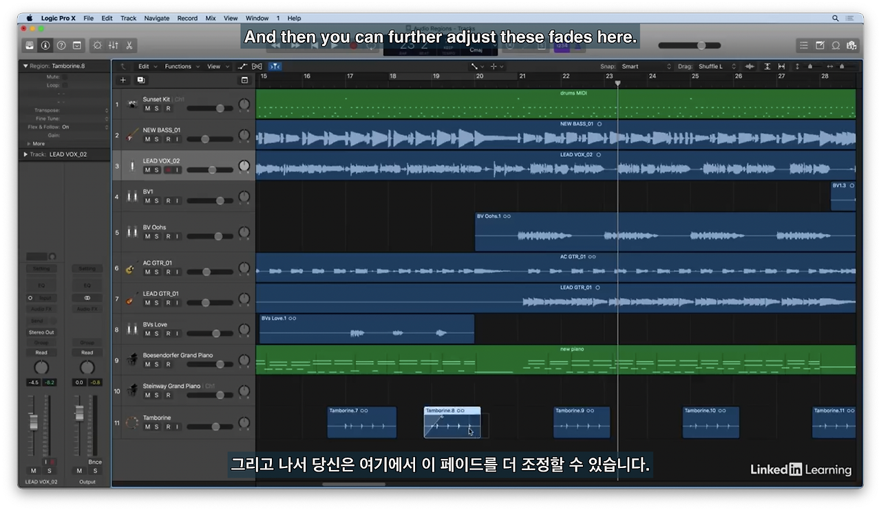Toggle record enable on LEAD VOX_02 track

(x=167, y=170)
